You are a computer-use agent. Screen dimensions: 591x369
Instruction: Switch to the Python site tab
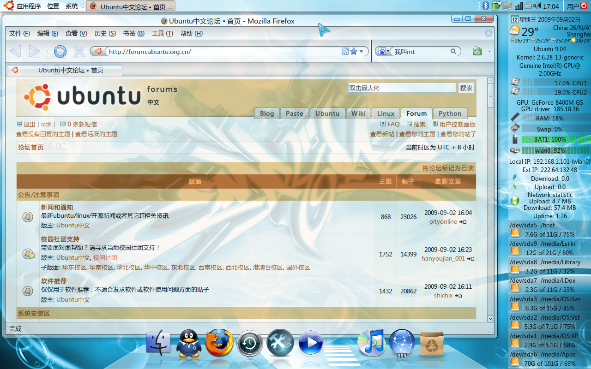pyautogui.click(x=450, y=113)
